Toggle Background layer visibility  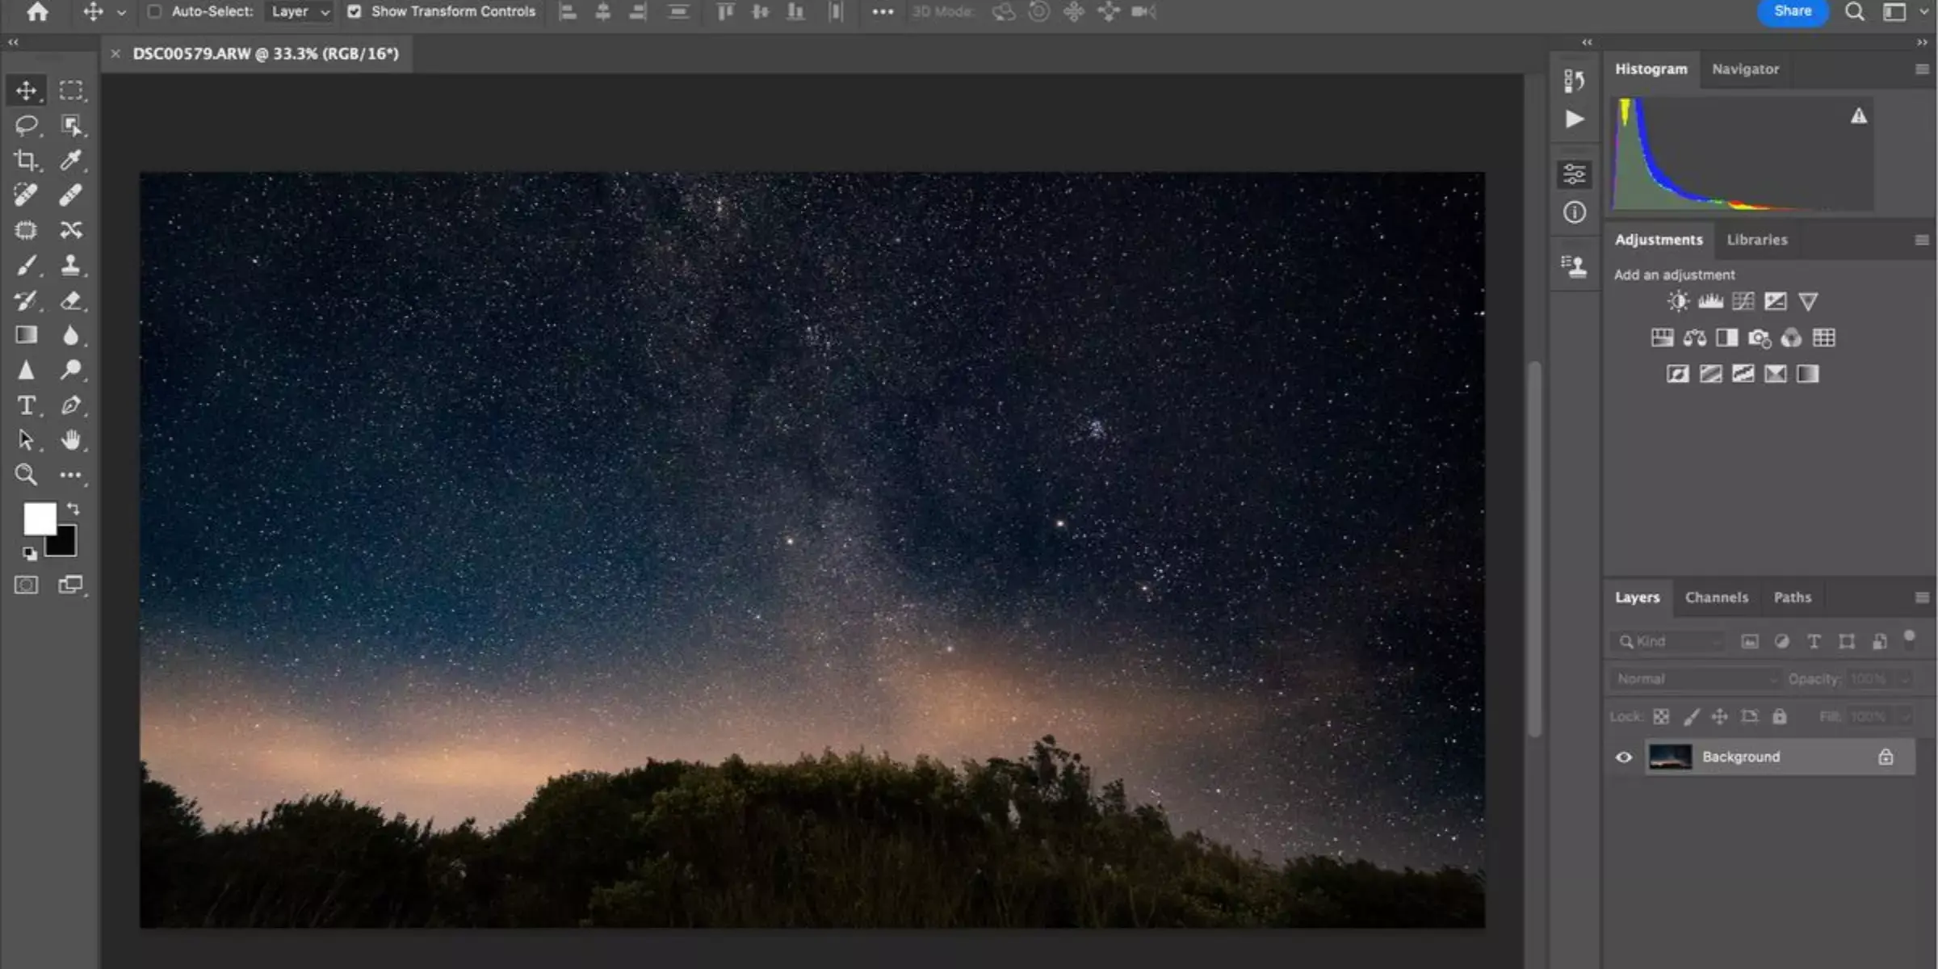point(1625,757)
